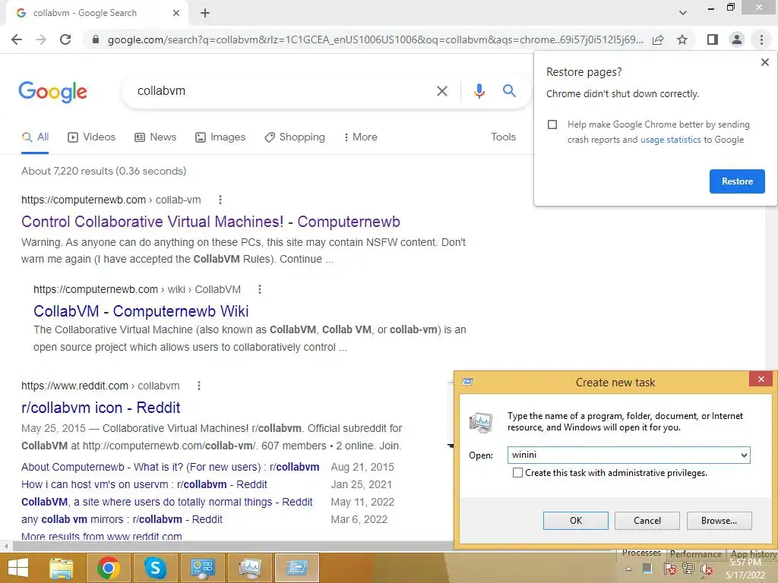Click the Run dialog taskbar icon
This screenshot has height=583, width=778.
(x=297, y=568)
